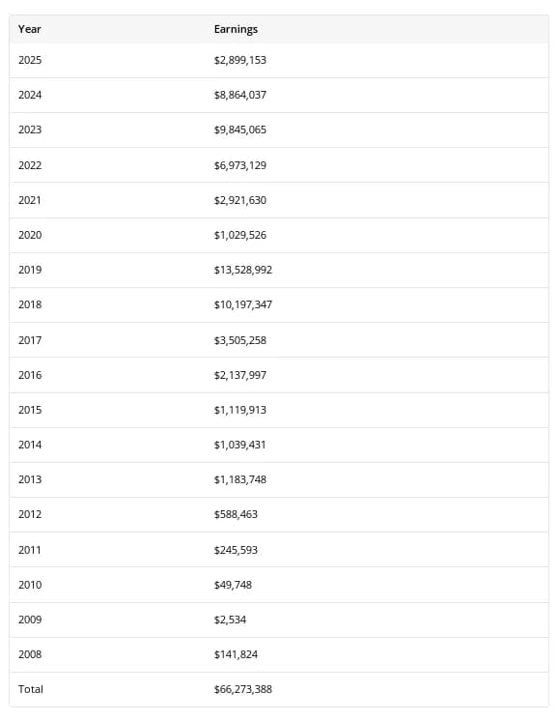The height and width of the screenshot is (721, 560).
Task: Select the $66,273,388 total earnings
Action: coord(243,690)
